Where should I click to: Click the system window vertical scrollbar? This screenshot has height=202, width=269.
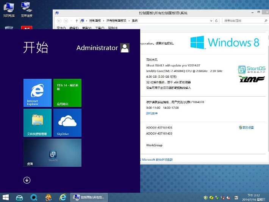pos(268,94)
